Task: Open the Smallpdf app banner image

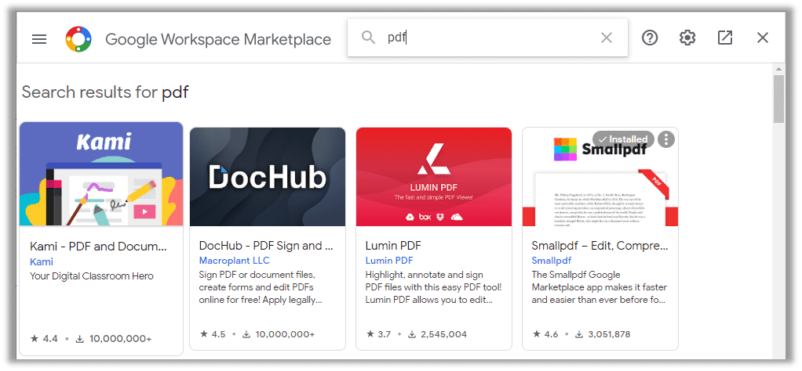Action: [x=600, y=177]
